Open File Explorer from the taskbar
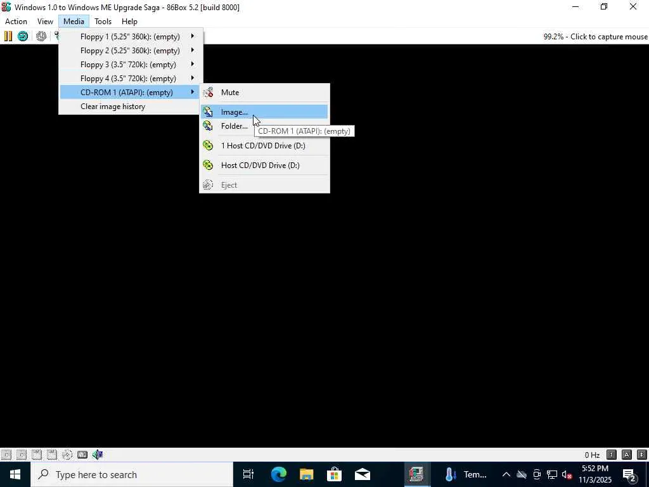The image size is (649, 487). pos(306,474)
